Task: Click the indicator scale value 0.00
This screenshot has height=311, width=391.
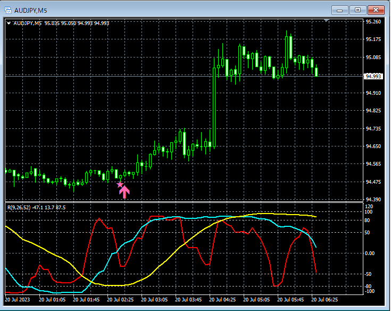Action: (370, 253)
